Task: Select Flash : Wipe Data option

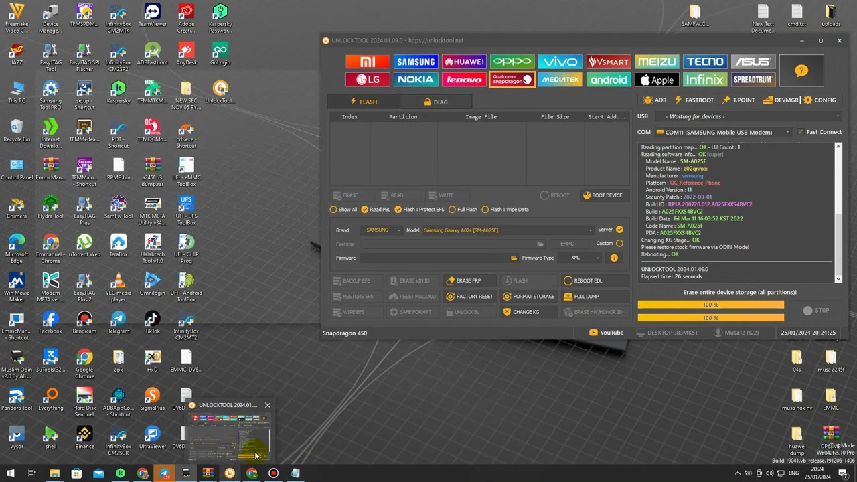Action: (x=505, y=210)
